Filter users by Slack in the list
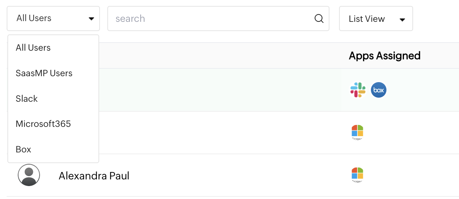This screenshot has width=459, height=199. pyautogui.click(x=27, y=99)
